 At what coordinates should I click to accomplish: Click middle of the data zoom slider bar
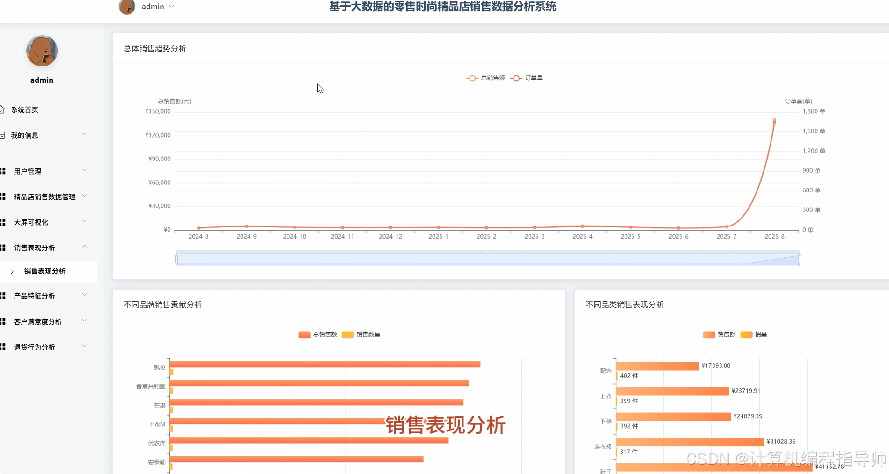(x=488, y=259)
